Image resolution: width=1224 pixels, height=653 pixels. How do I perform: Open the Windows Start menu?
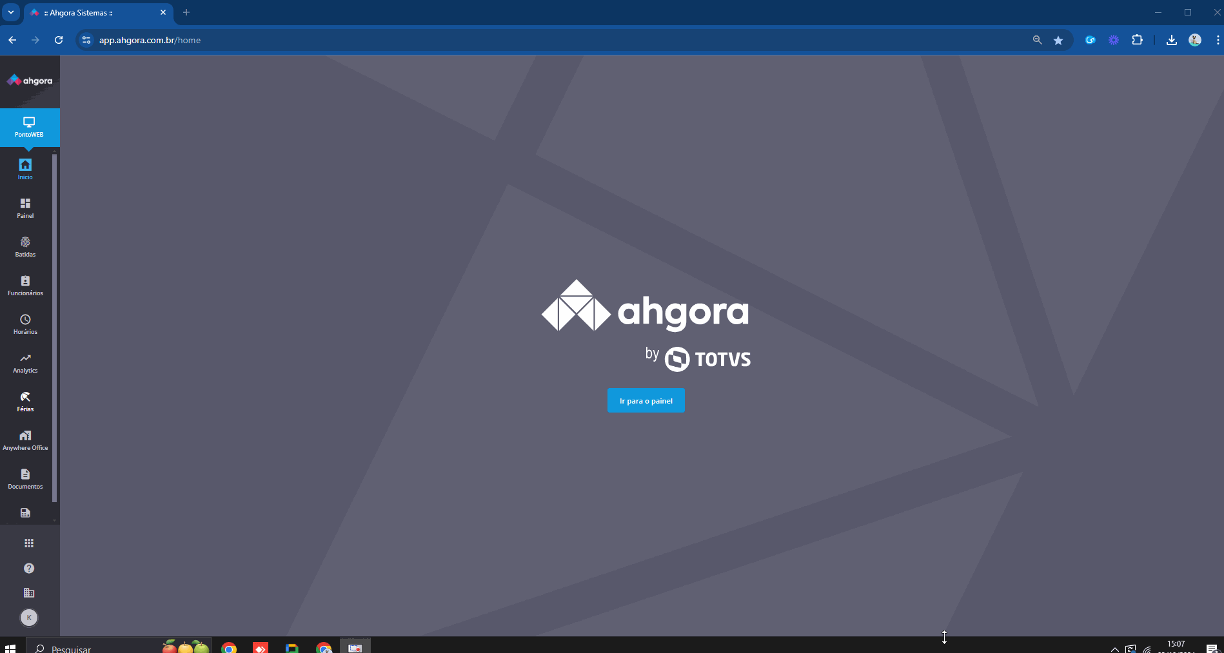[x=10, y=647]
